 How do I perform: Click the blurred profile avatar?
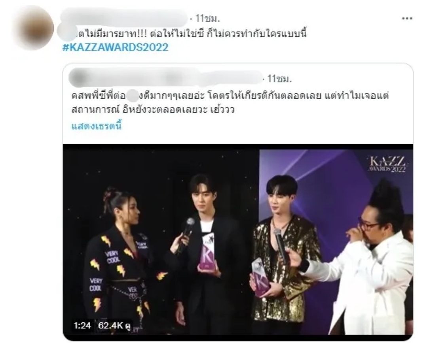(x=33, y=28)
